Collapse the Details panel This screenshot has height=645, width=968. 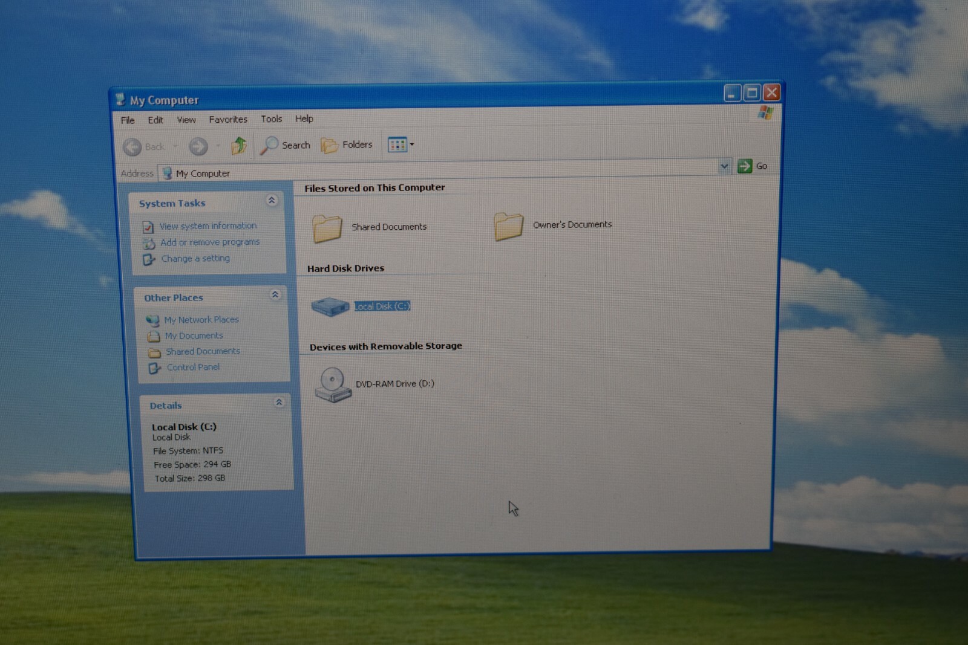279,402
